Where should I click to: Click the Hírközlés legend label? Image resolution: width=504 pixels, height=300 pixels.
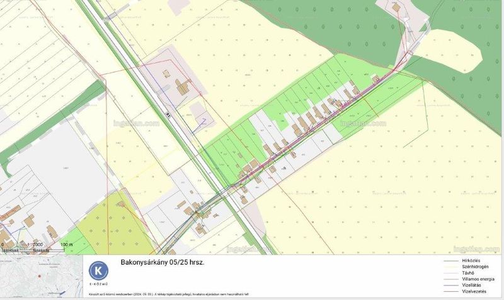pos(471,260)
